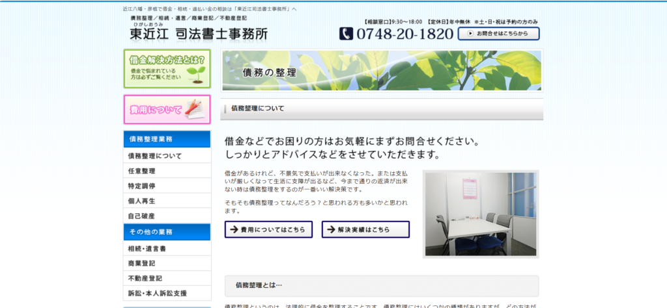Go to 自己破産 page
The image size is (667, 308).
(167, 216)
